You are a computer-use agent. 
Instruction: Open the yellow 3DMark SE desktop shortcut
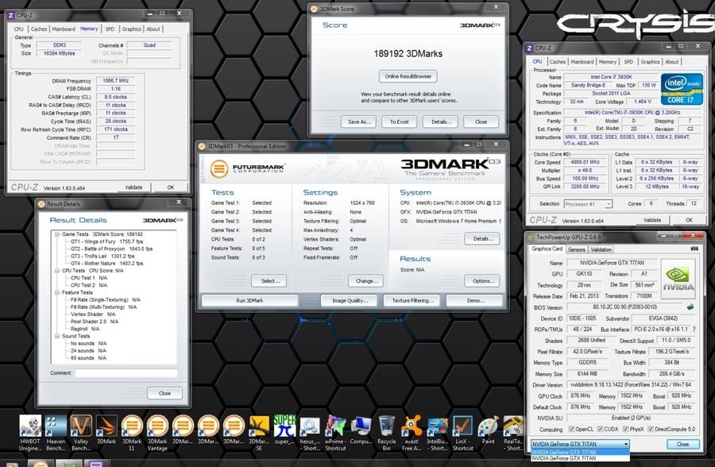tap(258, 432)
